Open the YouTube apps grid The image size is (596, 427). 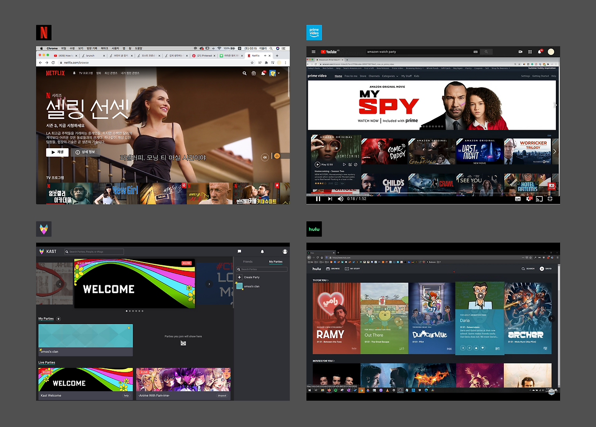[530, 52]
